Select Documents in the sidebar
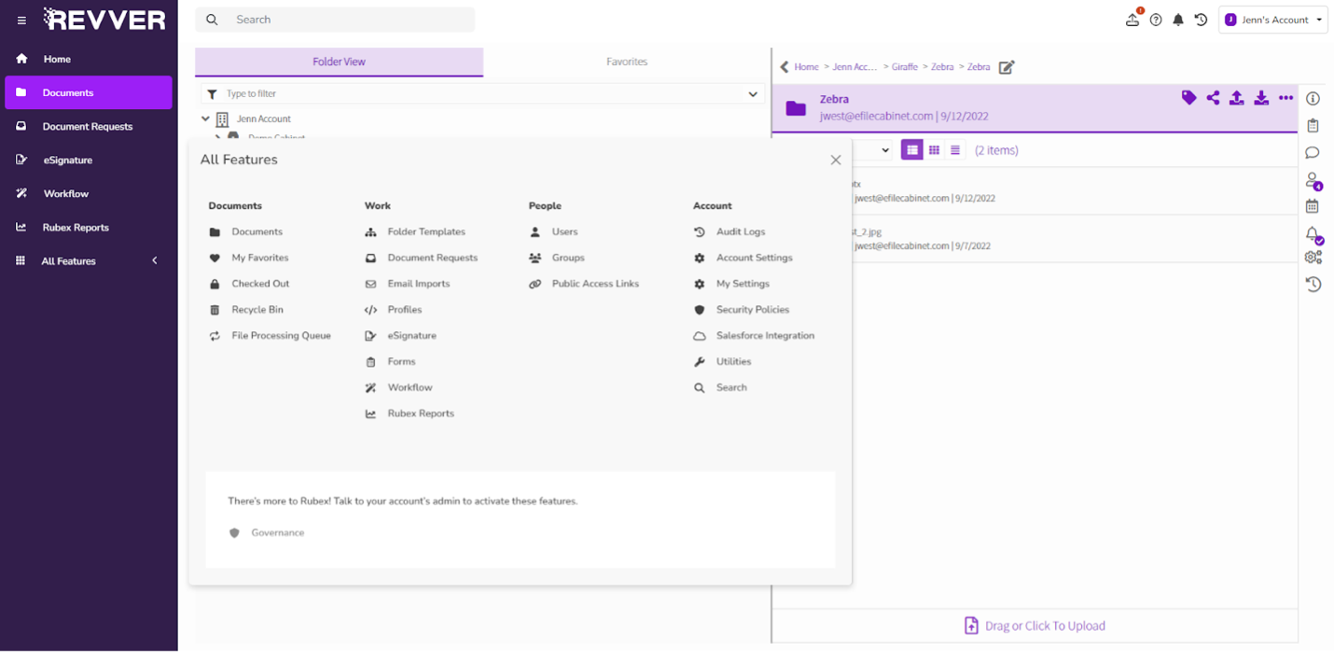This screenshot has width=1334, height=655. click(89, 92)
